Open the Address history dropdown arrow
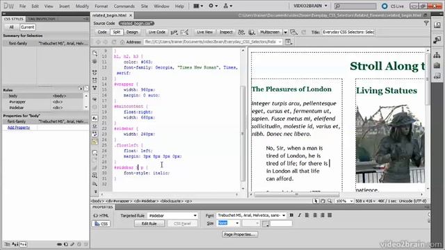Image resolution: width=445 pixels, height=250 pixels. click(x=280, y=42)
